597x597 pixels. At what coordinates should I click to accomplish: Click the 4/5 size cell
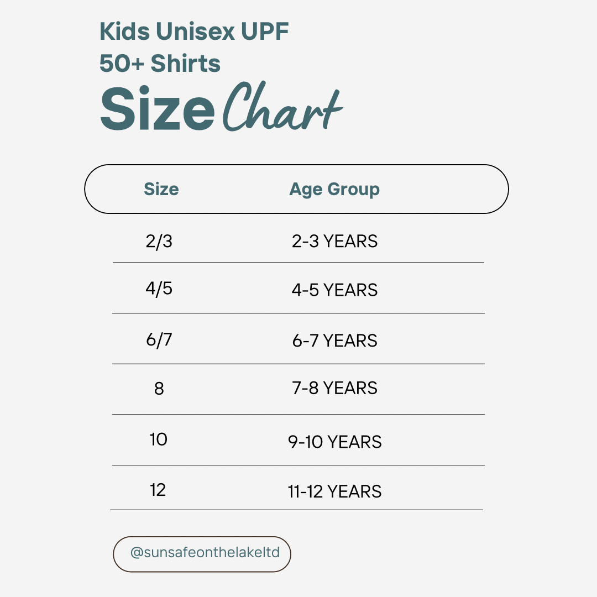pyautogui.click(x=159, y=289)
